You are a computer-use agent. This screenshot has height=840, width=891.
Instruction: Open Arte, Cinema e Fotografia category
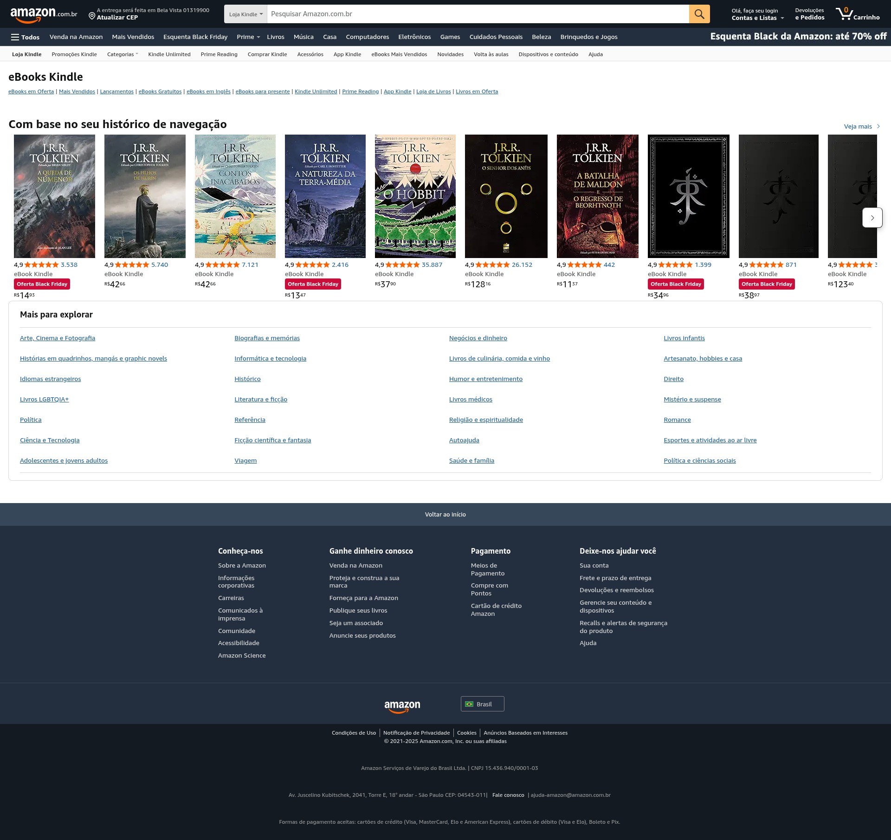(58, 338)
